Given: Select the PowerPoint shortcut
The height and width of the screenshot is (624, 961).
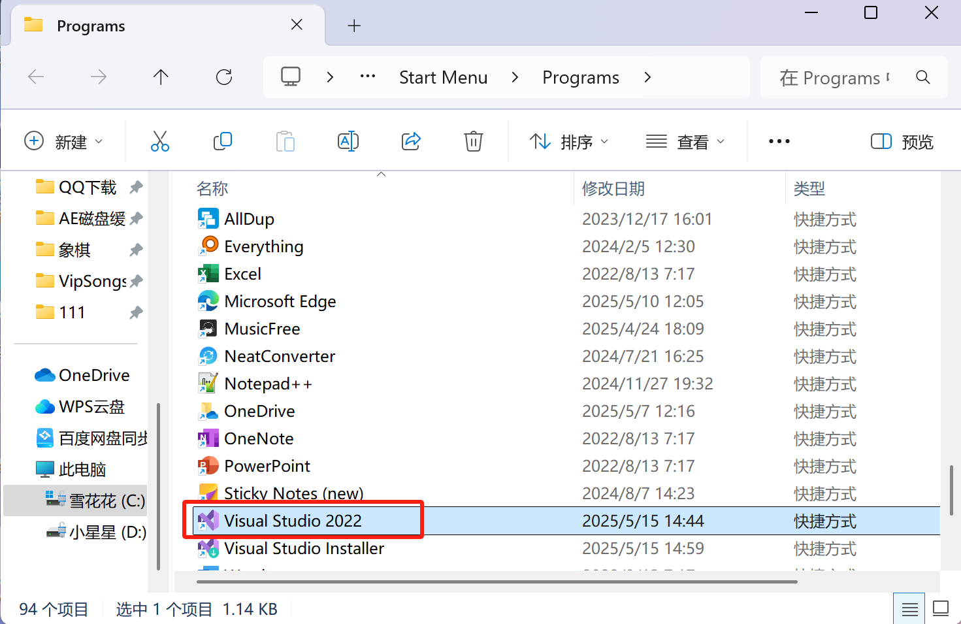Looking at the screenshot, I should tap(254, 466).
